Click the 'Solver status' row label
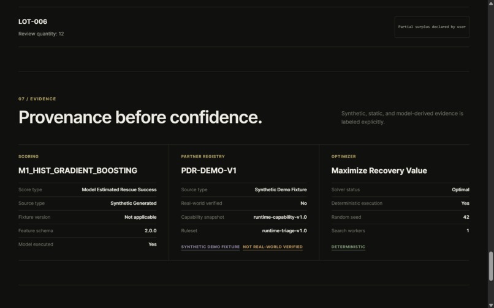The height and width of the screenshot is (308, 494). click(346, 189)
